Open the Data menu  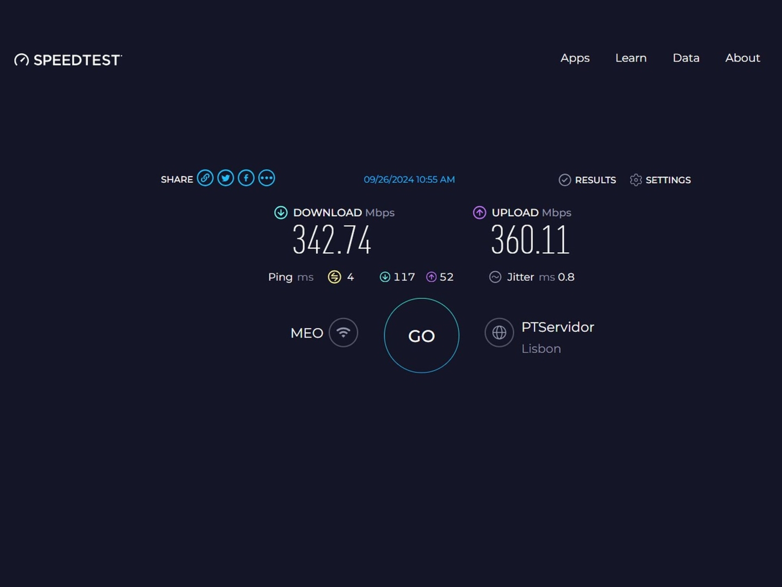point(686,58)
